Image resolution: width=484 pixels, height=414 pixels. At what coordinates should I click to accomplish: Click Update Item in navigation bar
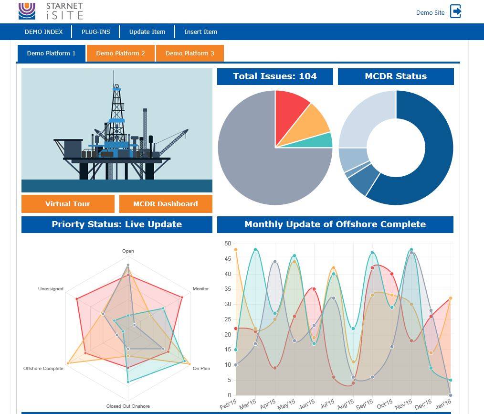(147, 32)
